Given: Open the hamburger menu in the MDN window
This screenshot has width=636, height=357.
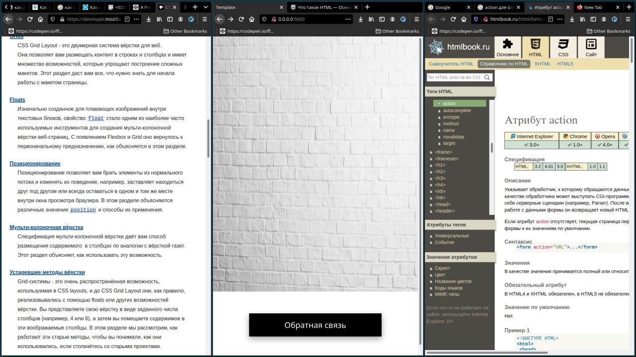Looking at the screenshot, I should (x=205, y=19).
